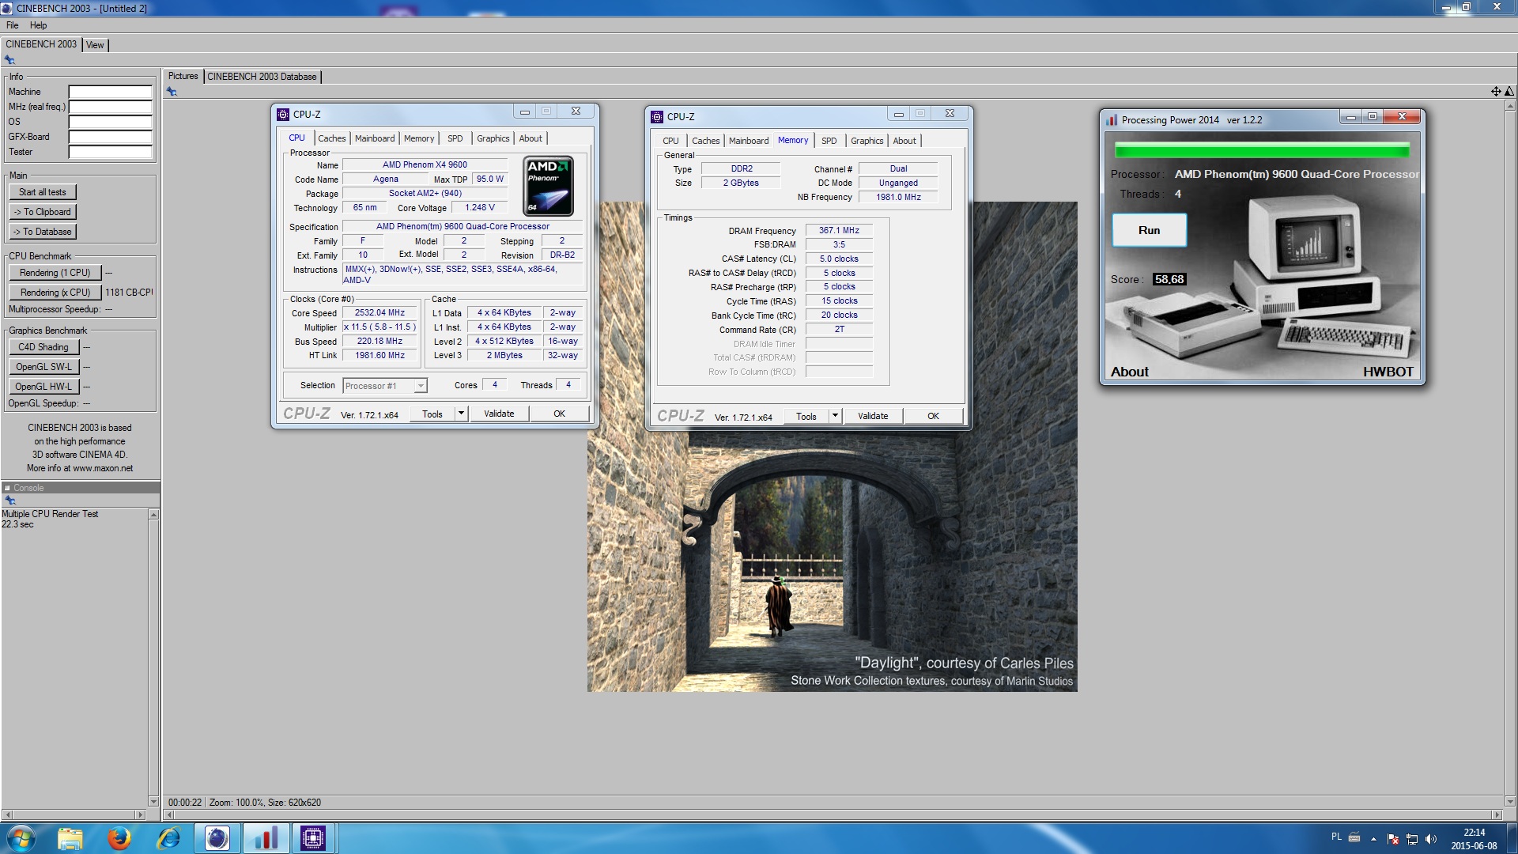Open Mainboard tab in left CPU-Z window

(x=375, y=138)
